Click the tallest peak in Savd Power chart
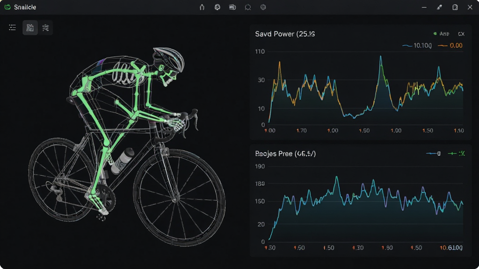This screenshot has height=269, width=479. (x=381, y=57)
